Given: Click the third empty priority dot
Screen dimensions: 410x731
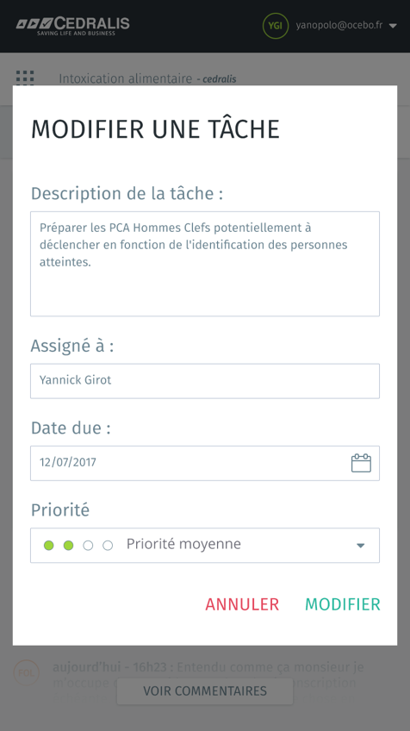Looking at the screenshot, I should [88, 545].
